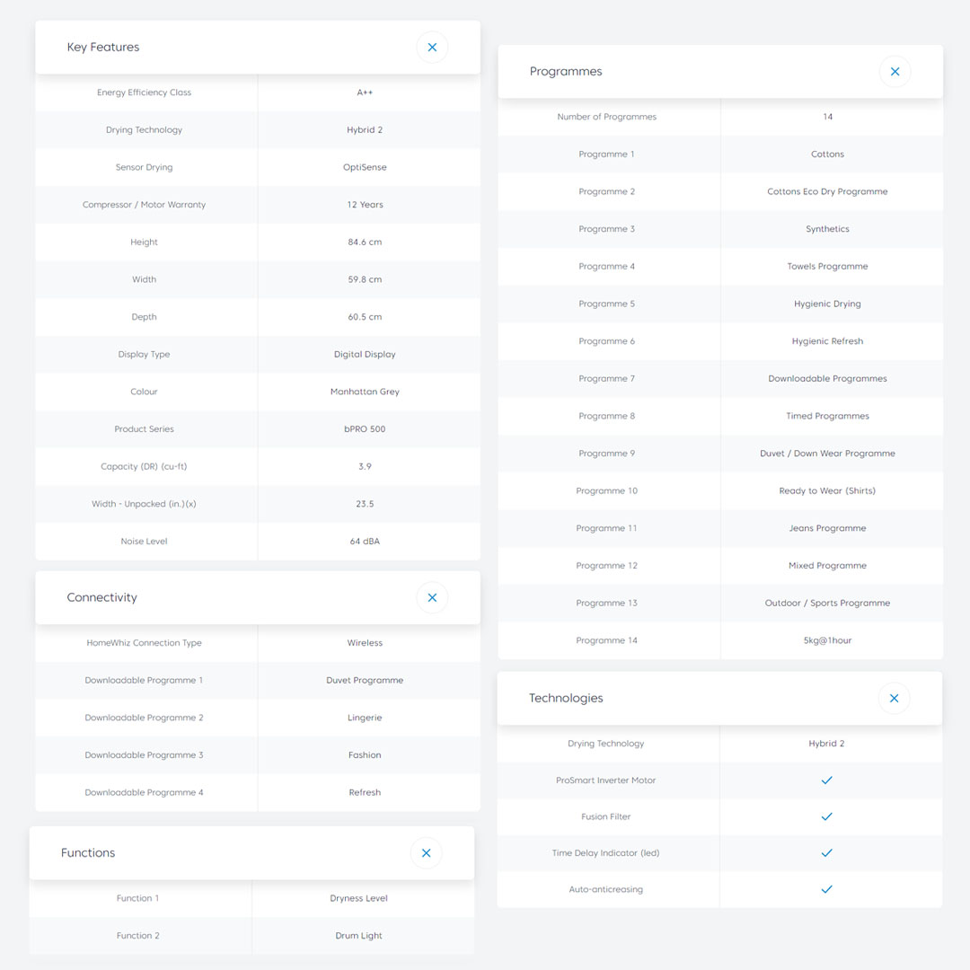Click the Auto-anticreasing checkmark icon
970x970 pixels.
pos(827,889)
